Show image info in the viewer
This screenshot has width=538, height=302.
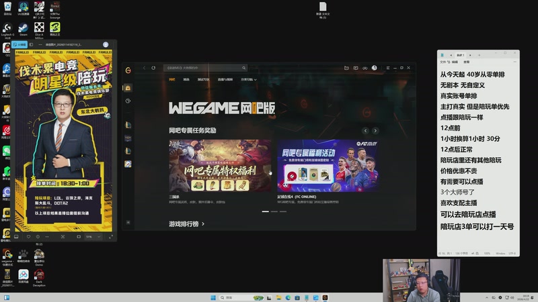pyautogui.click(x=38, y=237)
